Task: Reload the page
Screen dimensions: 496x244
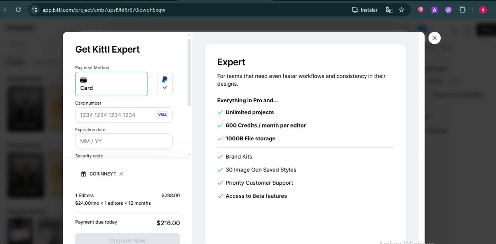Action: pyautogui.click(x=18, y=10)
